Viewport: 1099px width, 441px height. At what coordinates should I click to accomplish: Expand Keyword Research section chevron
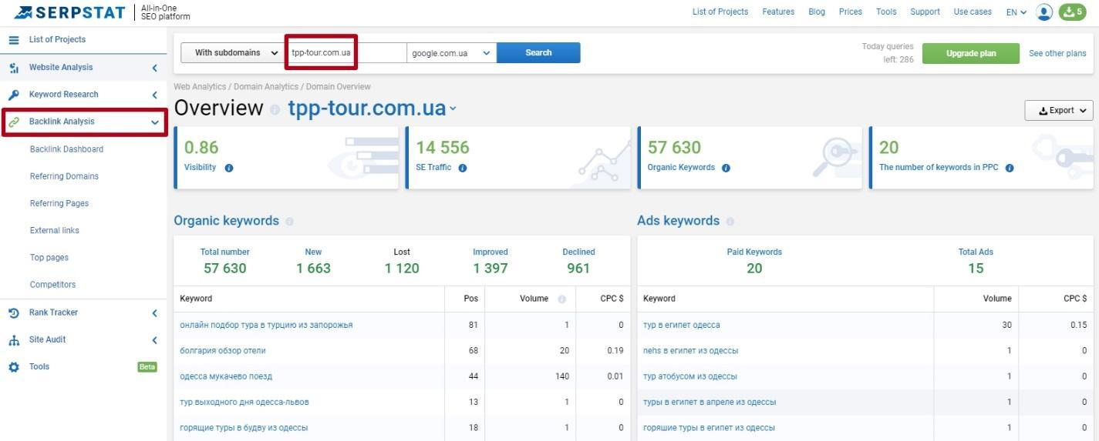[x=154, y=95]
